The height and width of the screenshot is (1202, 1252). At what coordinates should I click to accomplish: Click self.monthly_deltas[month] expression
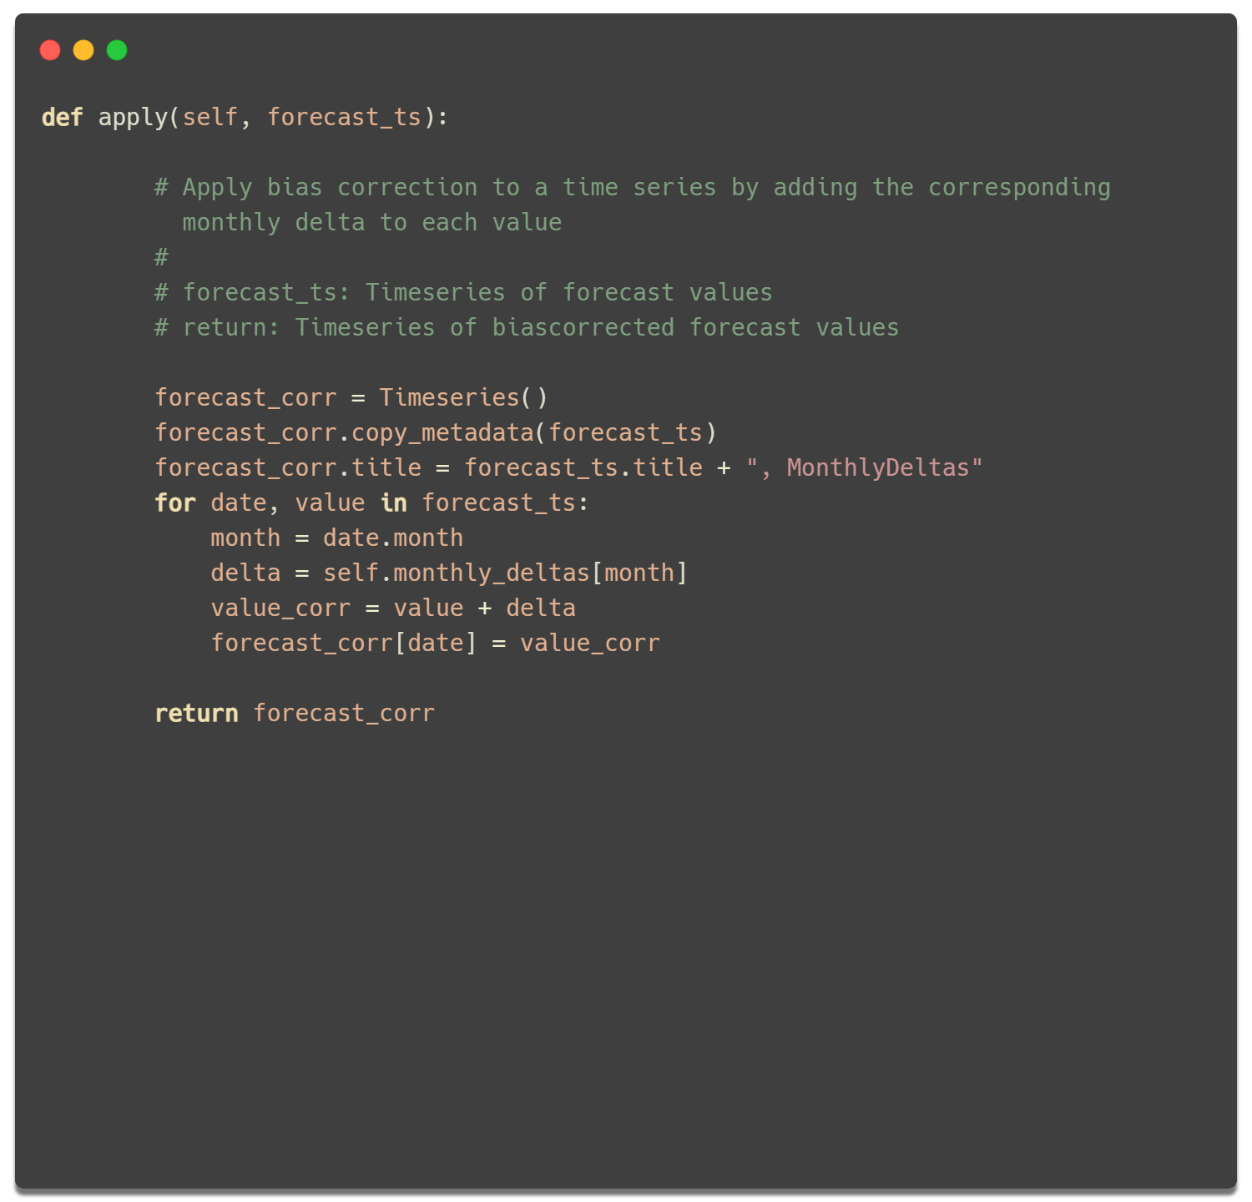pos(505,573)
